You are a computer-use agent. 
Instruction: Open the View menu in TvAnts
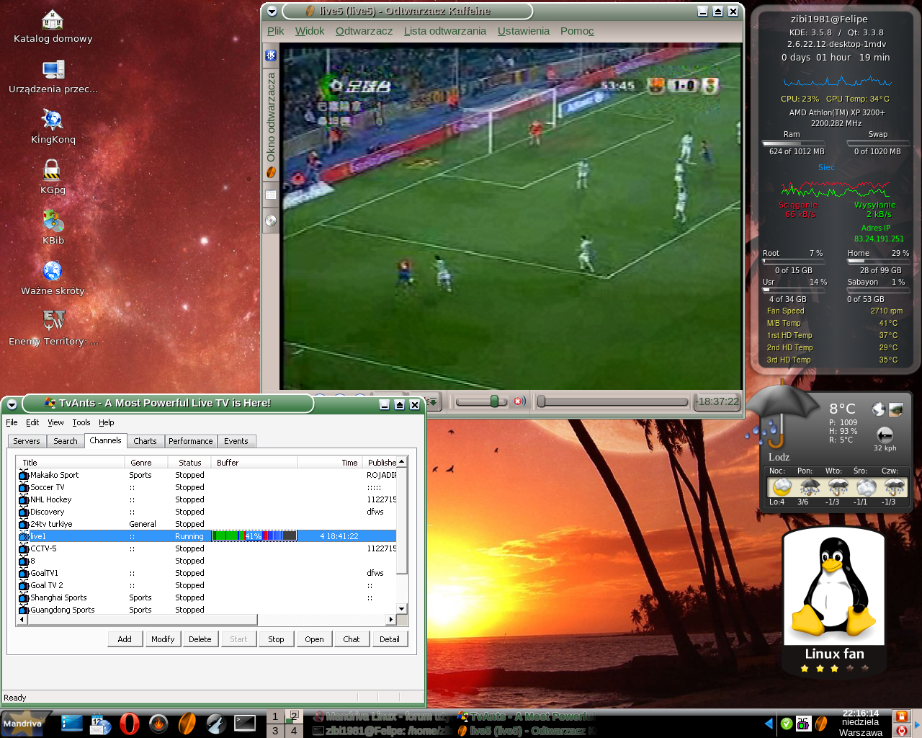click(x=55, y=422)
